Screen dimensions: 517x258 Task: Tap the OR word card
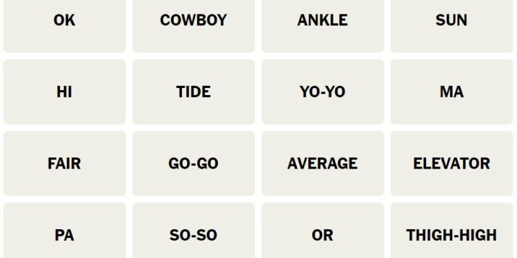coord(323,230)
